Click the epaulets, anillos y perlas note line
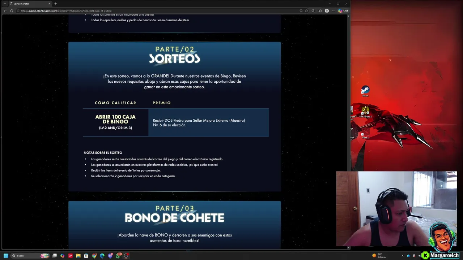 coord(140,20)
